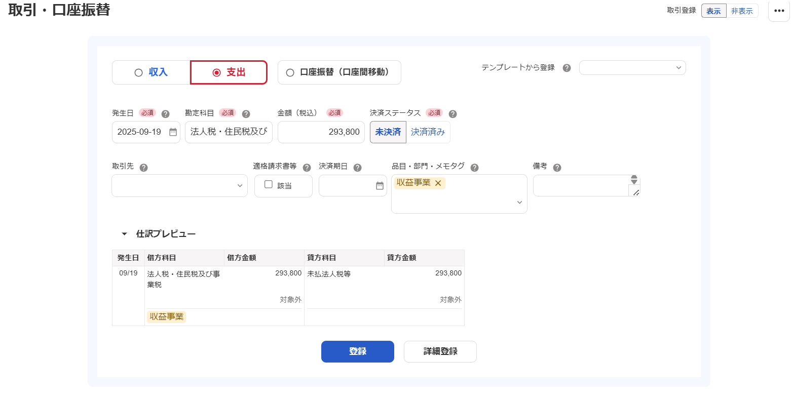
Task: Open the 取引先 dropdown
Action: 180,186
